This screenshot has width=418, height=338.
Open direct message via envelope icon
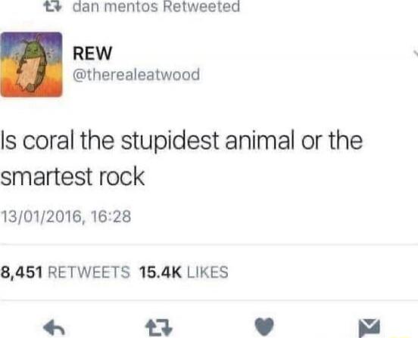(370, 327)
